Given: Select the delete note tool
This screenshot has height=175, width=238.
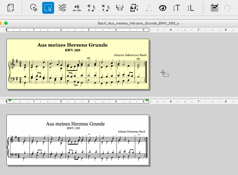Looking at the screenshot, I should 105,8.
